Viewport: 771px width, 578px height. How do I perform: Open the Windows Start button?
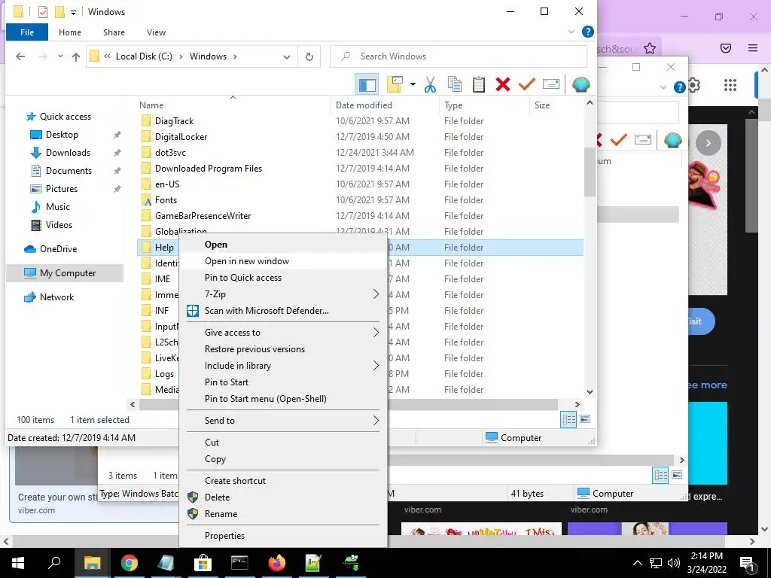point(18,563)
